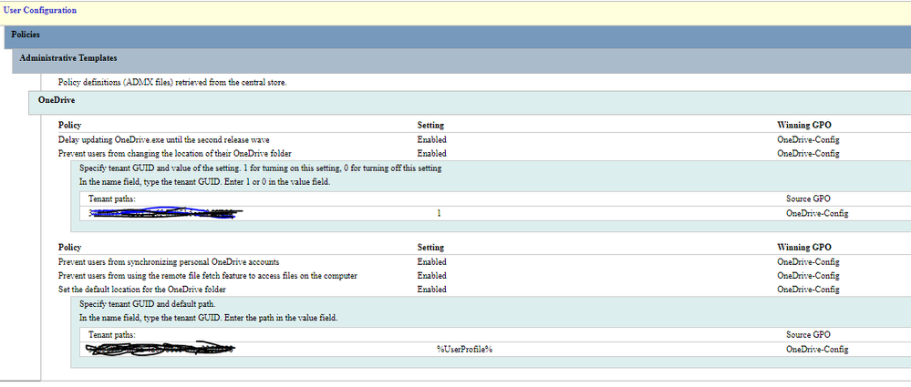Select OneDrive-Config source GPO beside value 1

pos(817,213)
